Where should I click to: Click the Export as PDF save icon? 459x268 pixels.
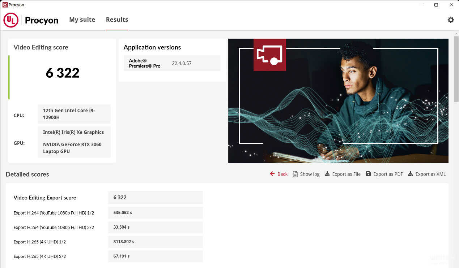(368, 174)
